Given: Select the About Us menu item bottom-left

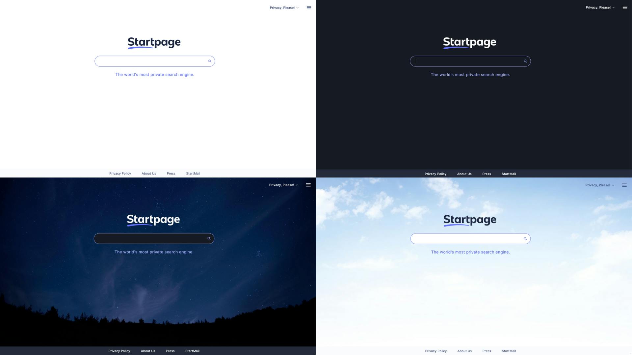Looking at the screenshot, I should (148, 351).
